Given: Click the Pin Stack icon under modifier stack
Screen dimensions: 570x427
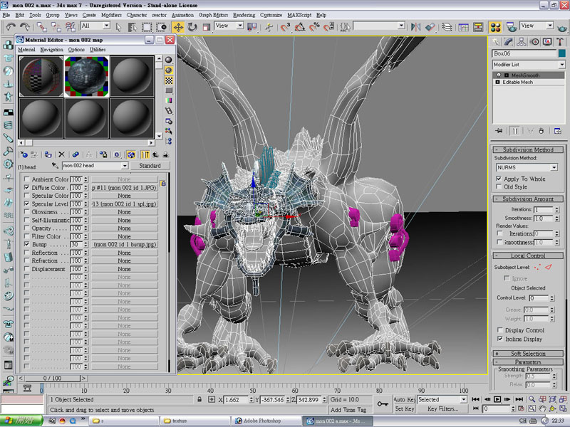Looking at the screenshot, I should coord(499,131).
